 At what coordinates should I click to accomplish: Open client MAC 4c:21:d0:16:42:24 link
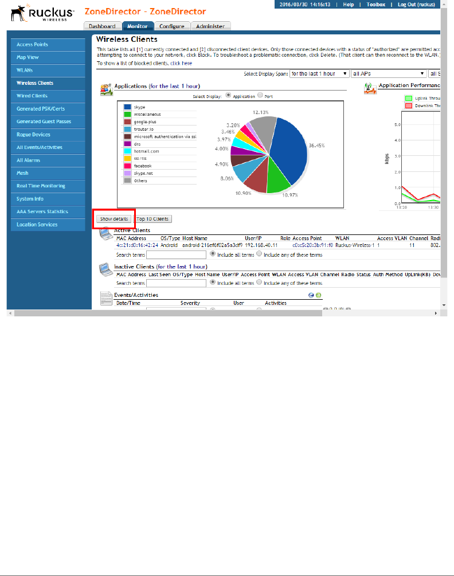[137, 245]
